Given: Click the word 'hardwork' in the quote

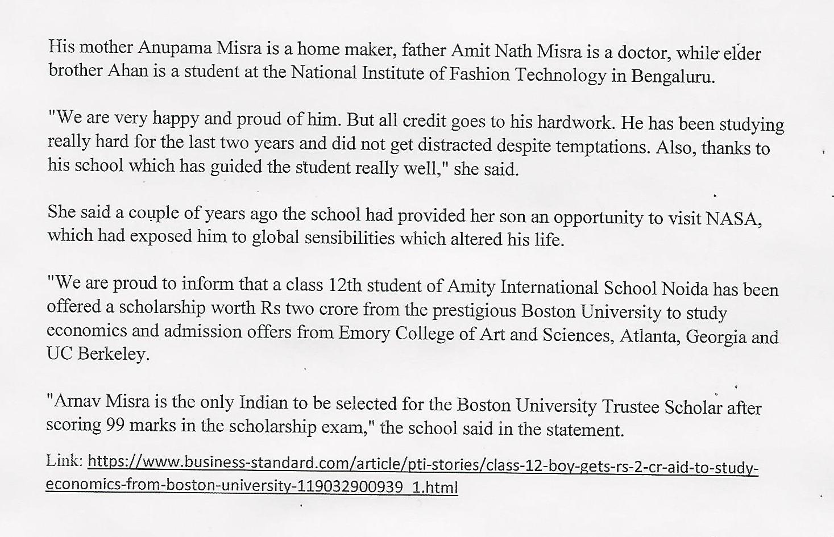Looking at the screenshot, I should [573, 122].
